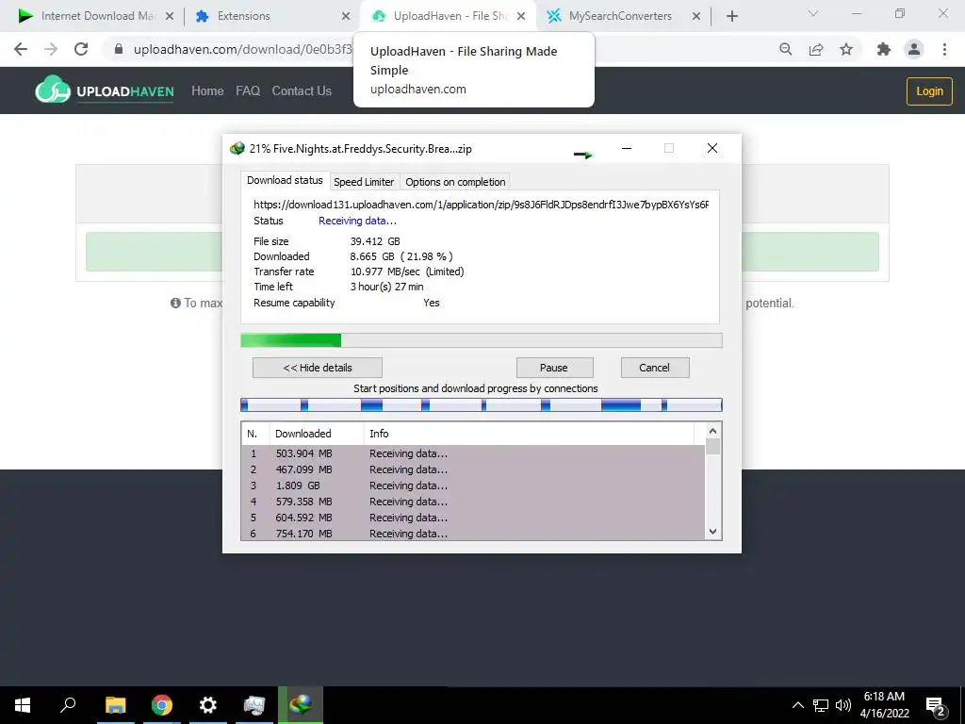Open the zoom magnifier in address bar

pos(786,49)
